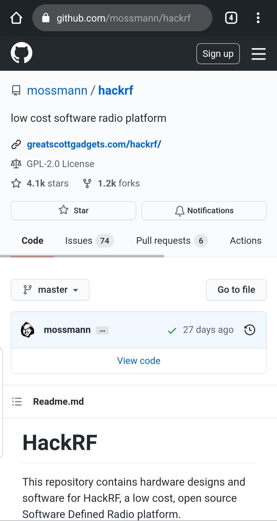Open the Actions tab
The image size is (277, 521).
point(245,241)
